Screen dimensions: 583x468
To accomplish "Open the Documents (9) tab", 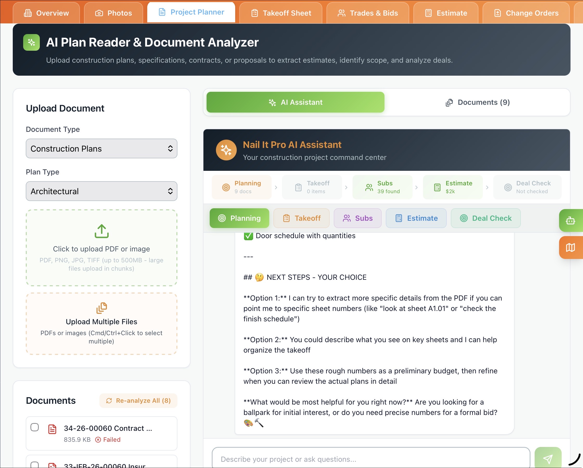I will tap(477, 102).
